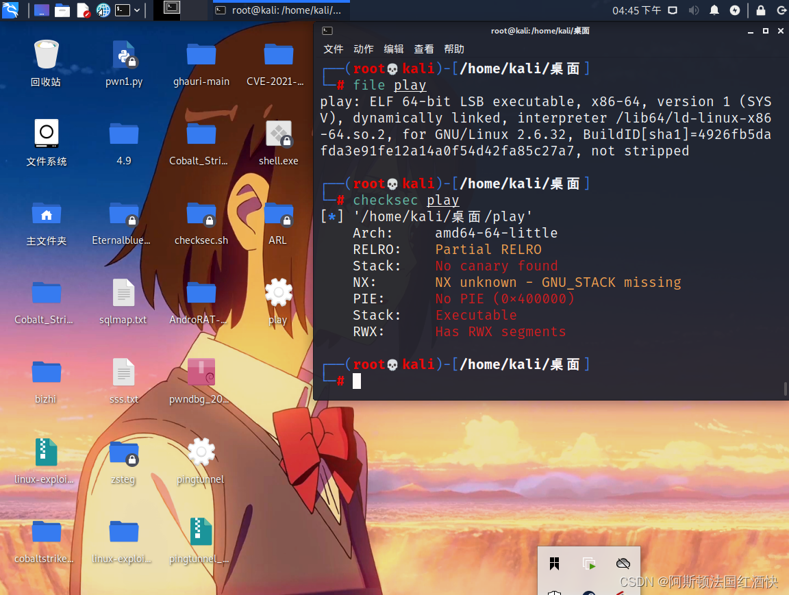Expand the terminal launcher dropdown arrow
Screen dimensions: 789x595
137,10
